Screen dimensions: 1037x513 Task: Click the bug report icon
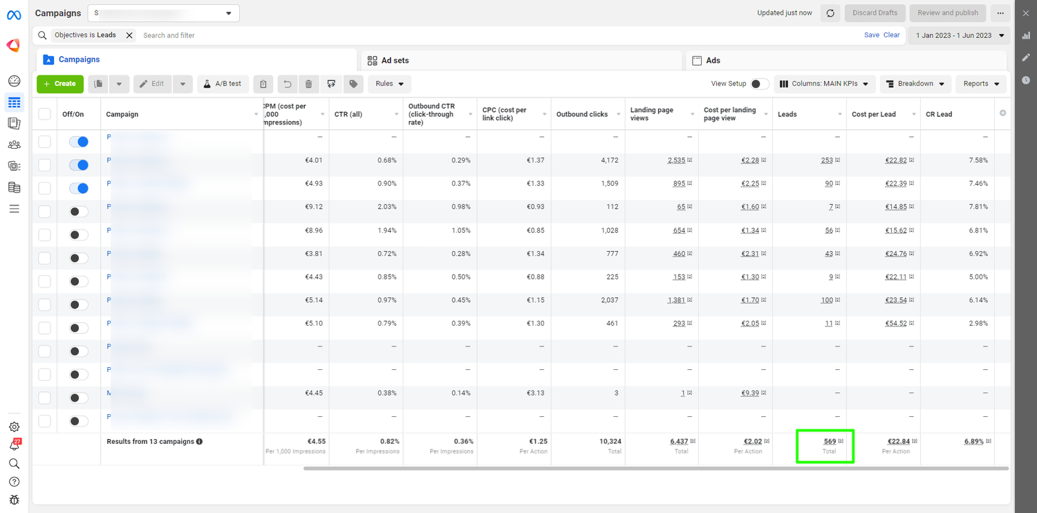14,500
